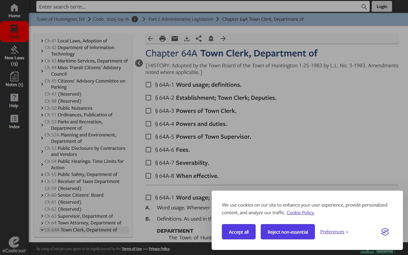Open Chapter 64A Town Clerk breadcrumb

click(x=263, y=19)
